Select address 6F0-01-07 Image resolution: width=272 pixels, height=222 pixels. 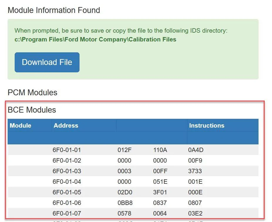[67, 213]
